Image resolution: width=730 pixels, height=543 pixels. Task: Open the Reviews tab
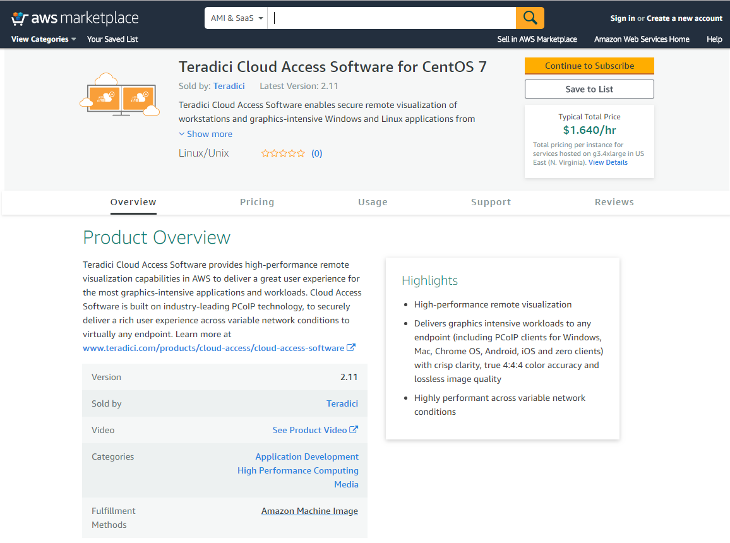pos(614,202)
